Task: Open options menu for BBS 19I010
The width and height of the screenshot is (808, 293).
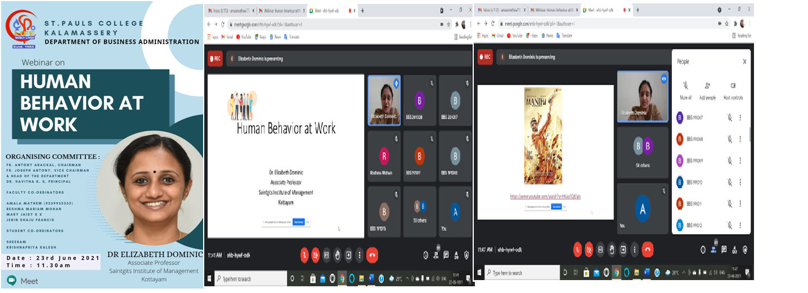Action: (740, 182)
